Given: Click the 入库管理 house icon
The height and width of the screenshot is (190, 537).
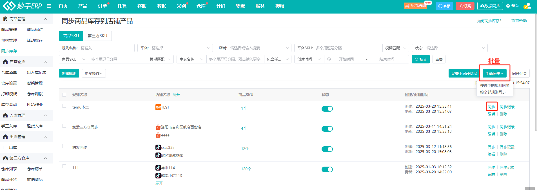Looking at the screenshot, I should click(5, 115).
